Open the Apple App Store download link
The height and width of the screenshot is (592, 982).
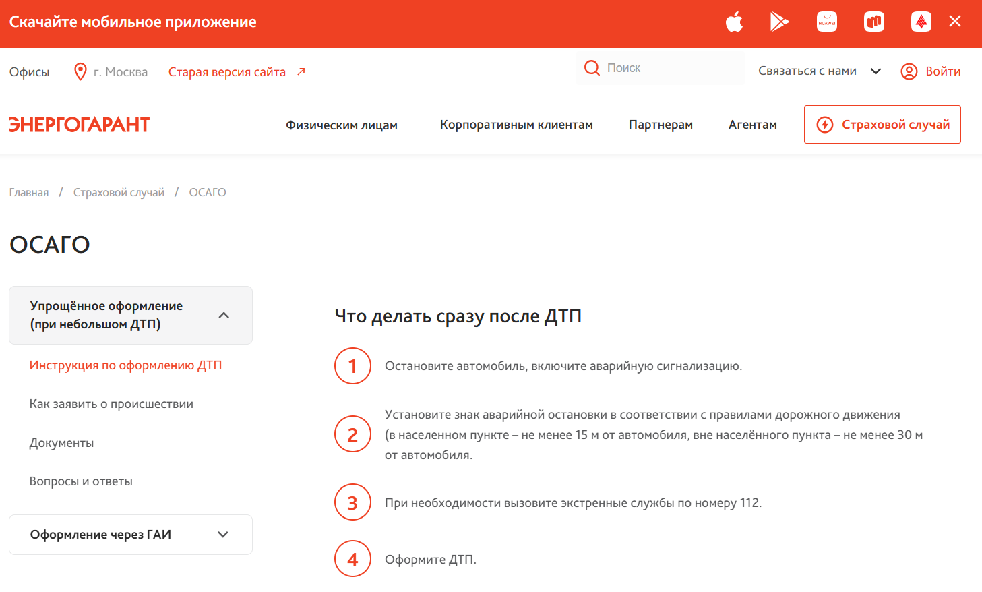point(734,22)
